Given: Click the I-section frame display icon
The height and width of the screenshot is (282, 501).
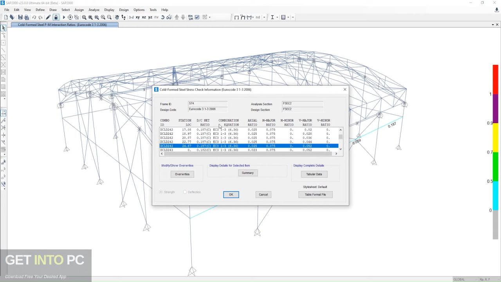Looking at the screenshot, I should 272,17.
